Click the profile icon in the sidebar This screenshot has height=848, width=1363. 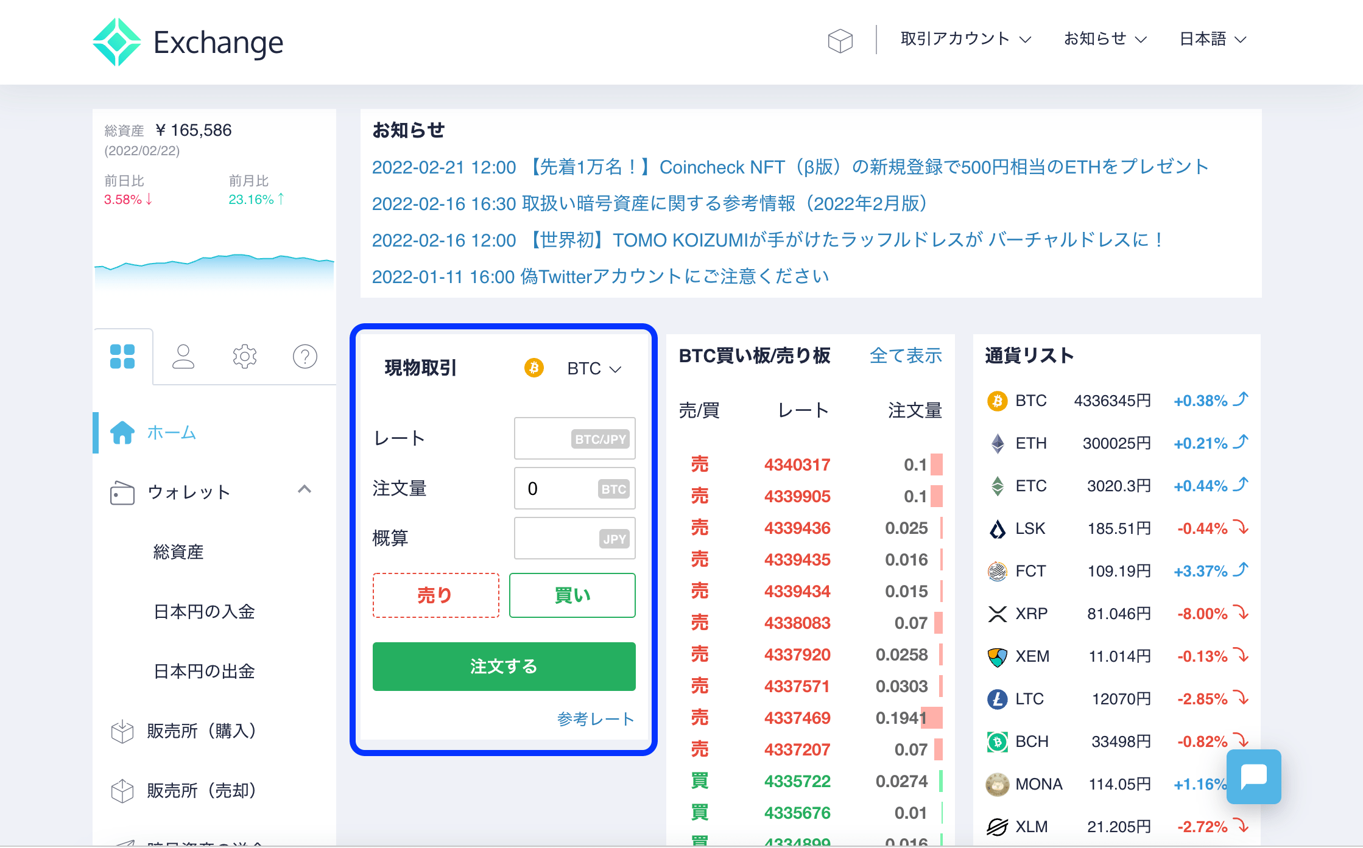184,356
